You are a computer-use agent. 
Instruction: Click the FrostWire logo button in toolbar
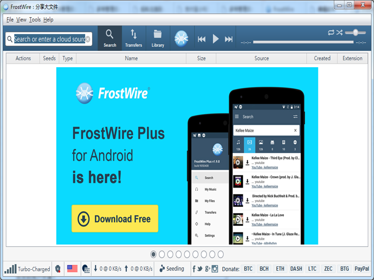tap(181, 38)
